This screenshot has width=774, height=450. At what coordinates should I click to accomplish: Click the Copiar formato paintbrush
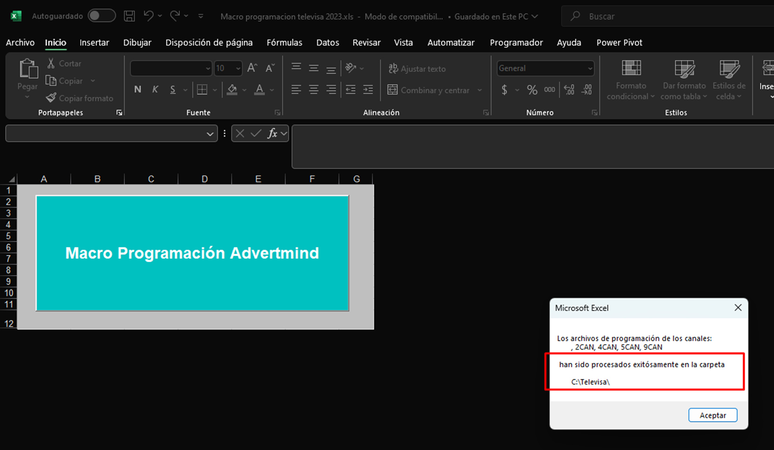pos(80,98)
